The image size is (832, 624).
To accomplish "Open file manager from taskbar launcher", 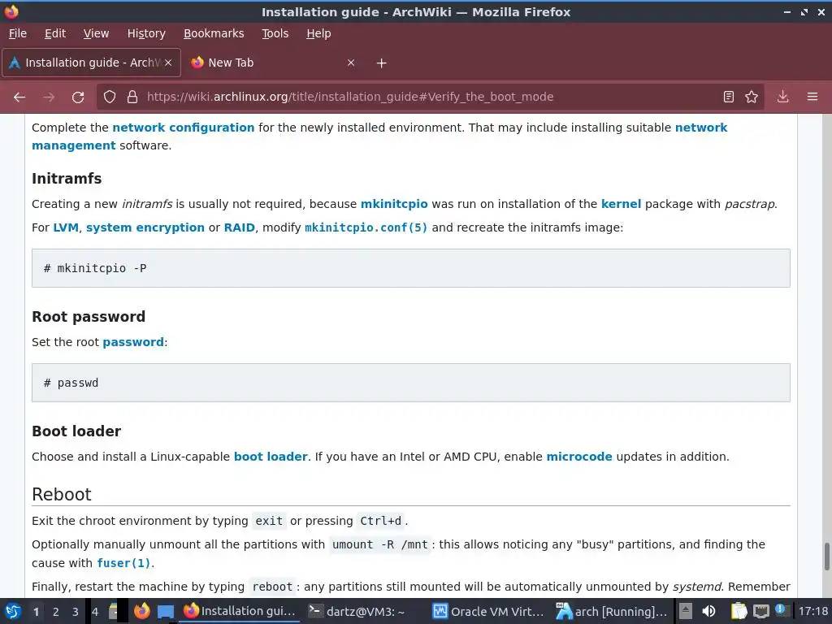I will [x=114, y=611].
